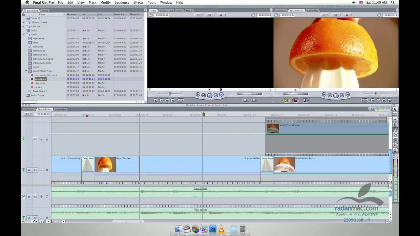
Task: Switch to the Filters tab in Viewer
Action: [x=179, y=10]
